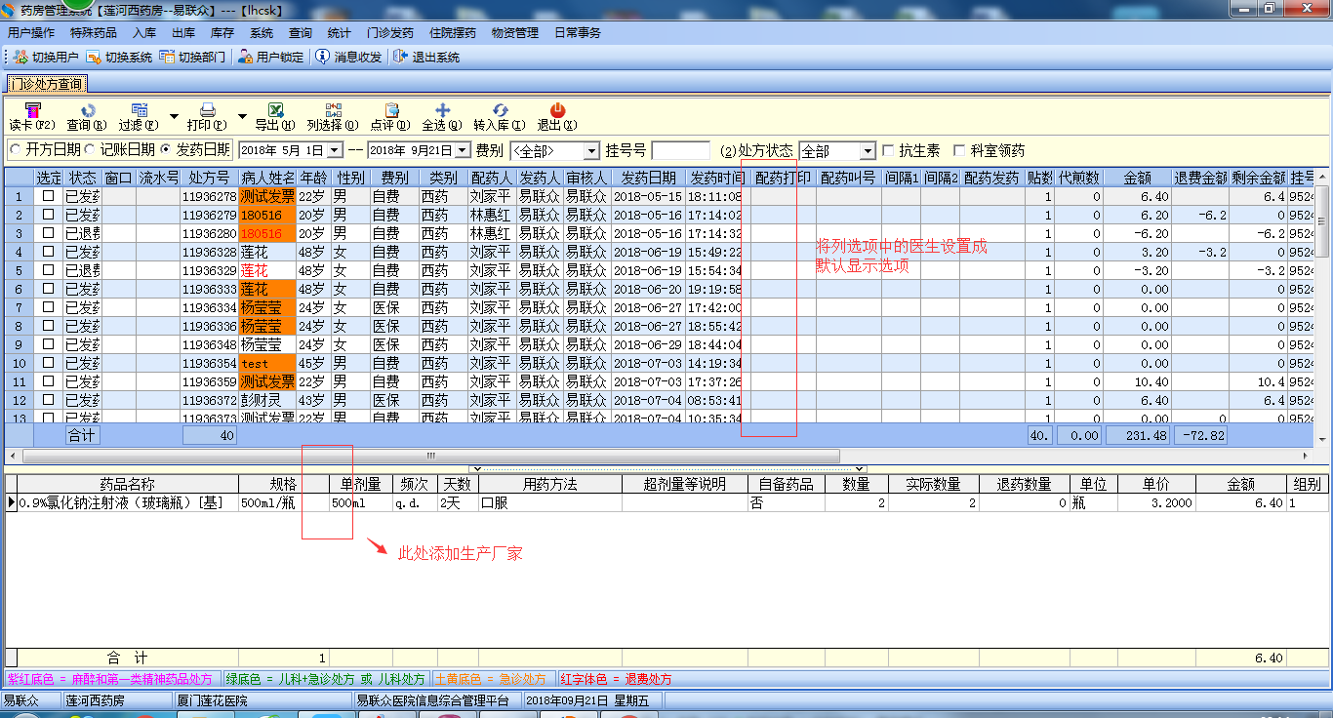Click the 退出系统 exit system icon

point(400,57)
